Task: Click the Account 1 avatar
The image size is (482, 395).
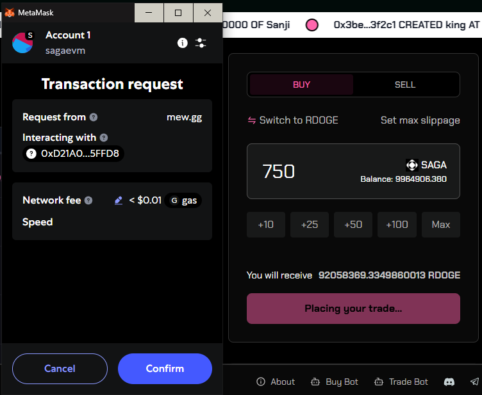Action: (22, 43)
